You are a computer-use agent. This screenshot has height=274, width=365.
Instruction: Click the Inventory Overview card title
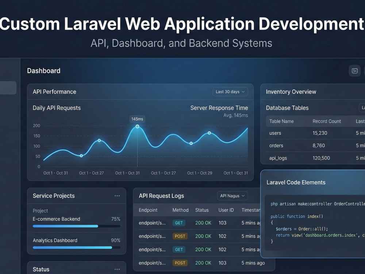coord(291,92)
